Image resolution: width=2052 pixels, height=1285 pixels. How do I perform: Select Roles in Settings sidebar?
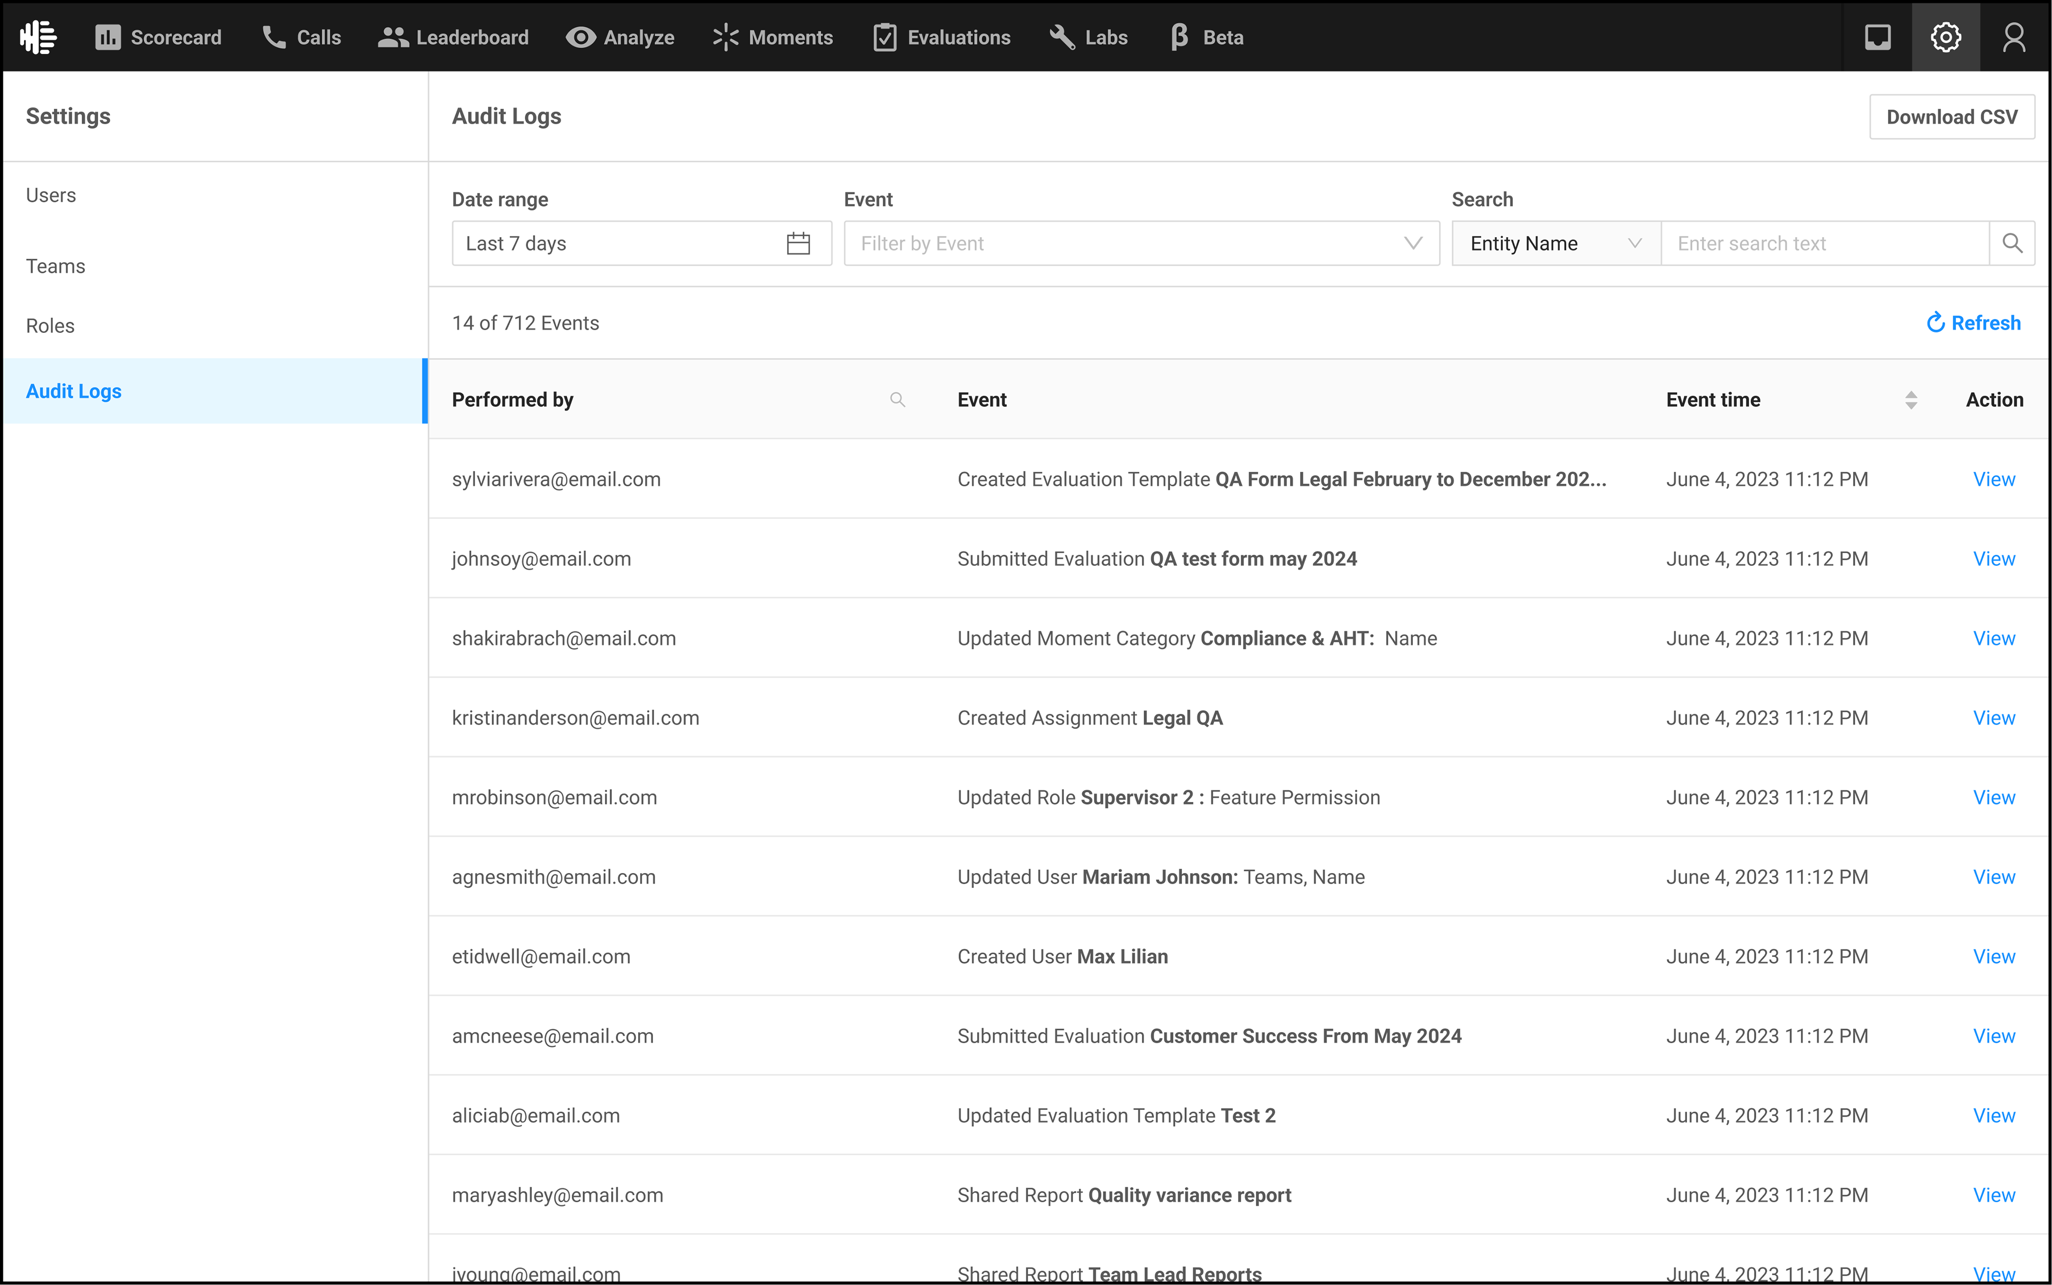tap(50, 325)
